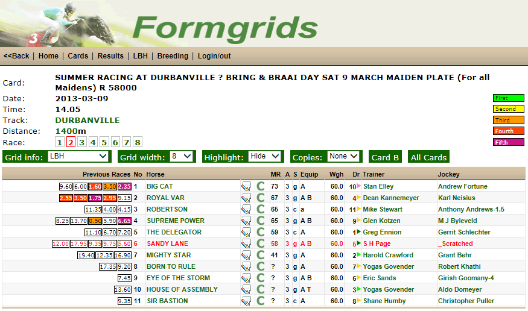The image size is (528, 311).
Task: Click green C icon for SUPREME POWER
Action: coord(261,221)
